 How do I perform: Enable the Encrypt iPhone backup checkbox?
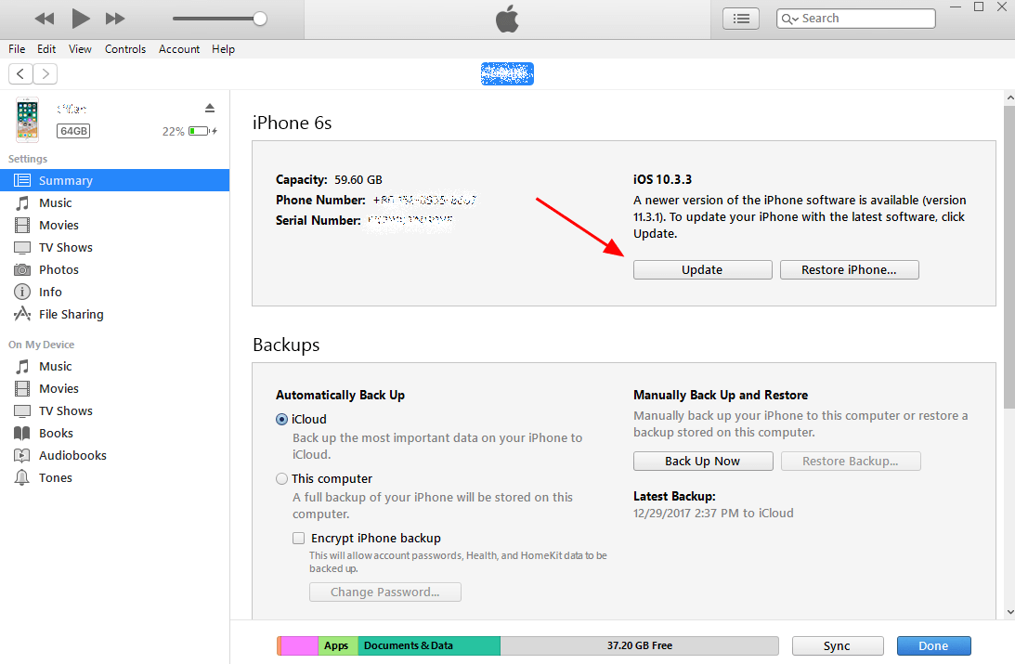298,538
